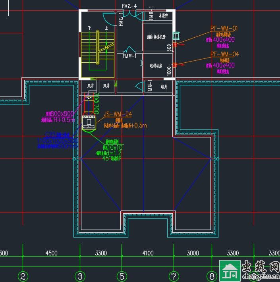Click grid axis bubble number 7

(174, 276)
